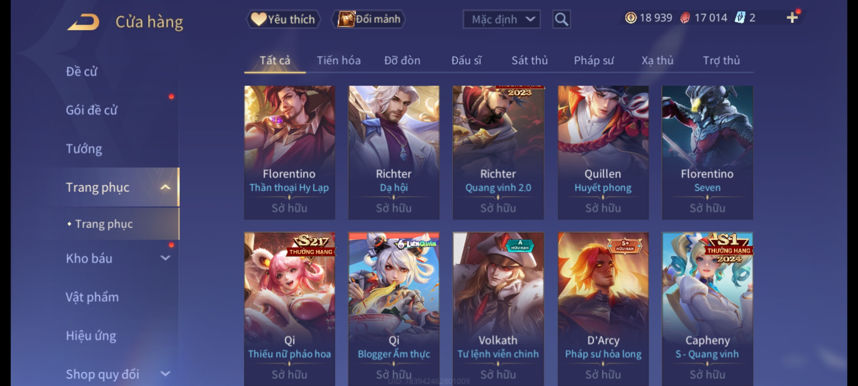
Task: Tap the plus icon to add currency
Action: point(792,18)
